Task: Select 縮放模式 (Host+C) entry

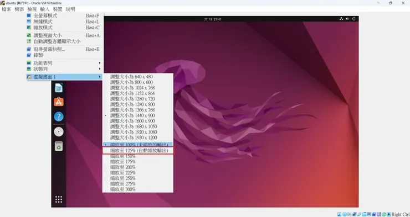Action: [x=65, y=28]
